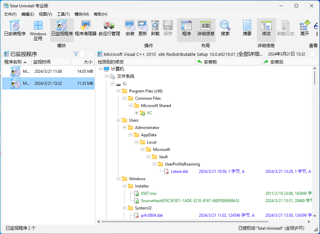Click the Windows folder in tree
The height and width of the screenshot is (234, 320).
(x=137, y=179)
